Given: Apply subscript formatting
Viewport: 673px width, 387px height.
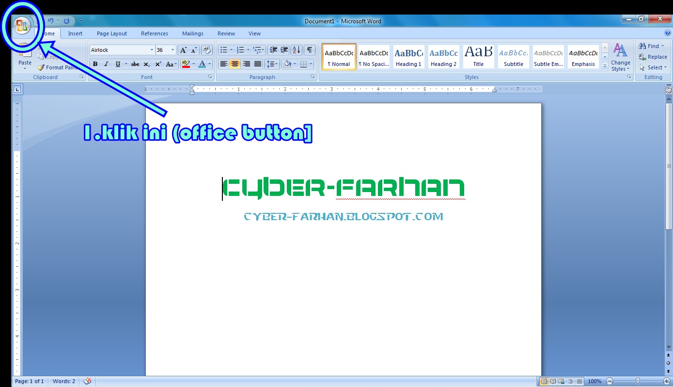Looking at the screenshot, I should pyautogui.click(x=147, y=64).
